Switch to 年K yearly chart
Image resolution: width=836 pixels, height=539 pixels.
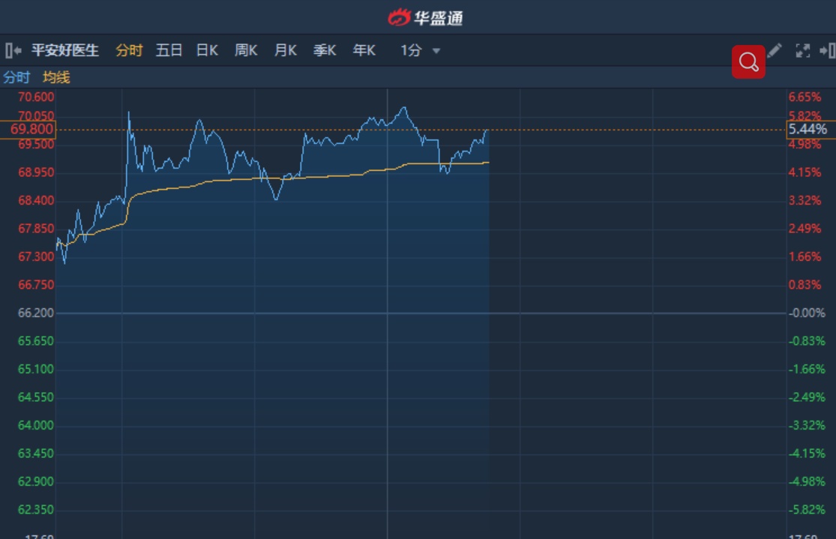364,51
